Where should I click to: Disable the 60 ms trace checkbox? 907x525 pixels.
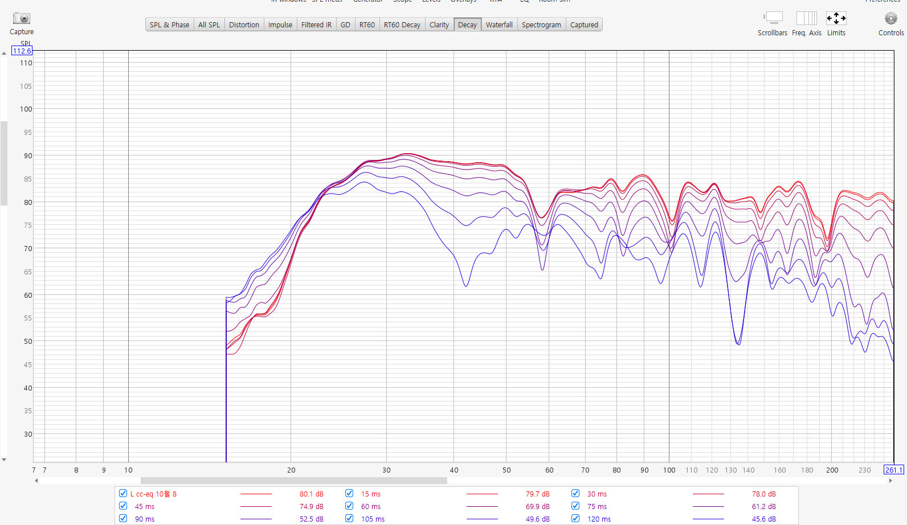[349, 506]
